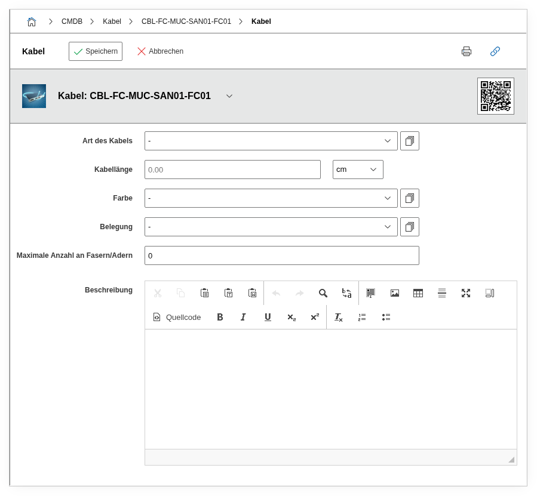Navigate to CMDB in breadcrumb
The width and height of the screenshot is (537, 496).
[x=72, y=21]
